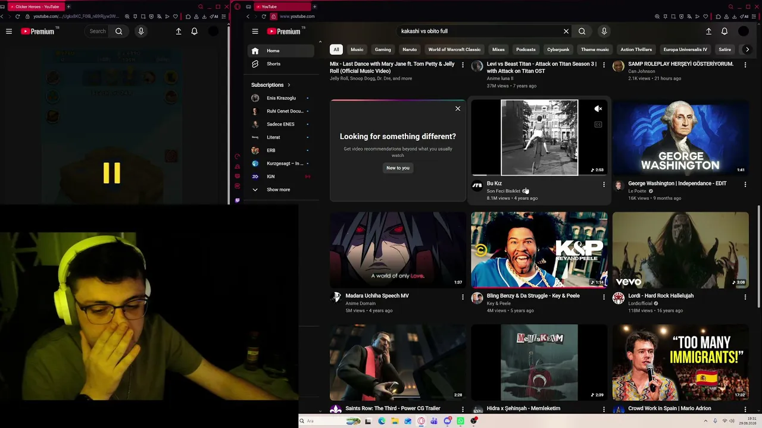Go to Home in the YouTube sidebar

coord(282,51)
